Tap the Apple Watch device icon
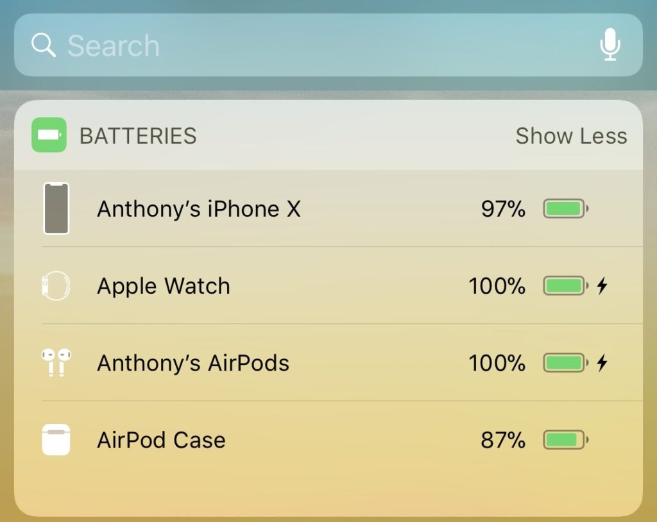Viewport: 657px width, 522px height. [56, 285]
